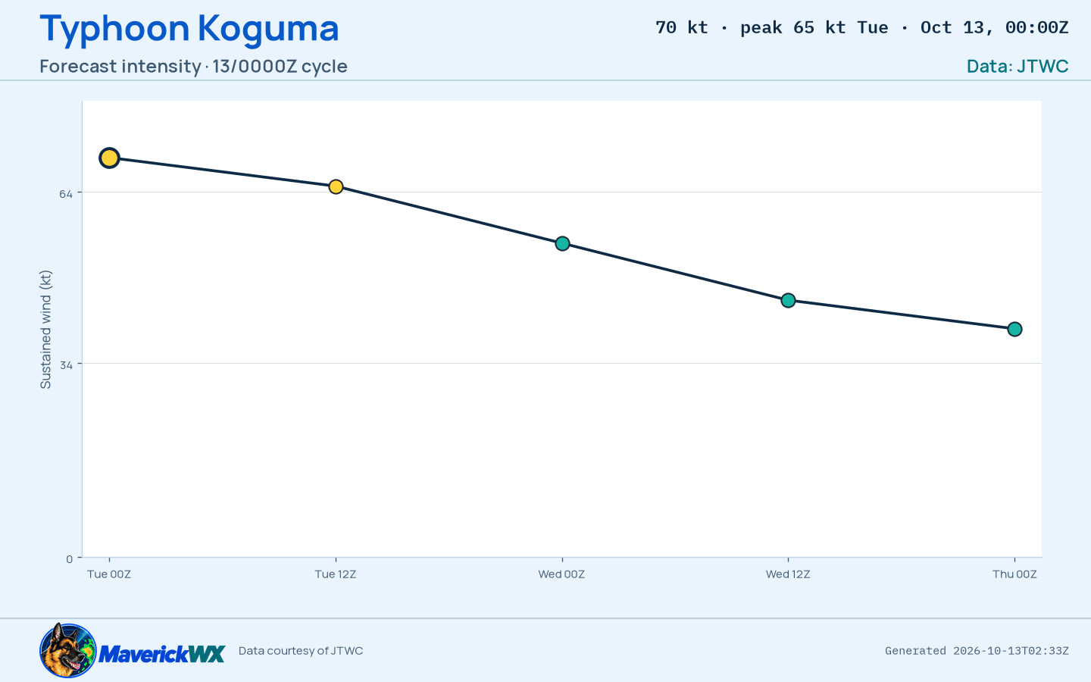Screen dimensions: 1091x682
Task: Click the 'Sustained wind (kt)' axis label
Action: pos(45,330)
